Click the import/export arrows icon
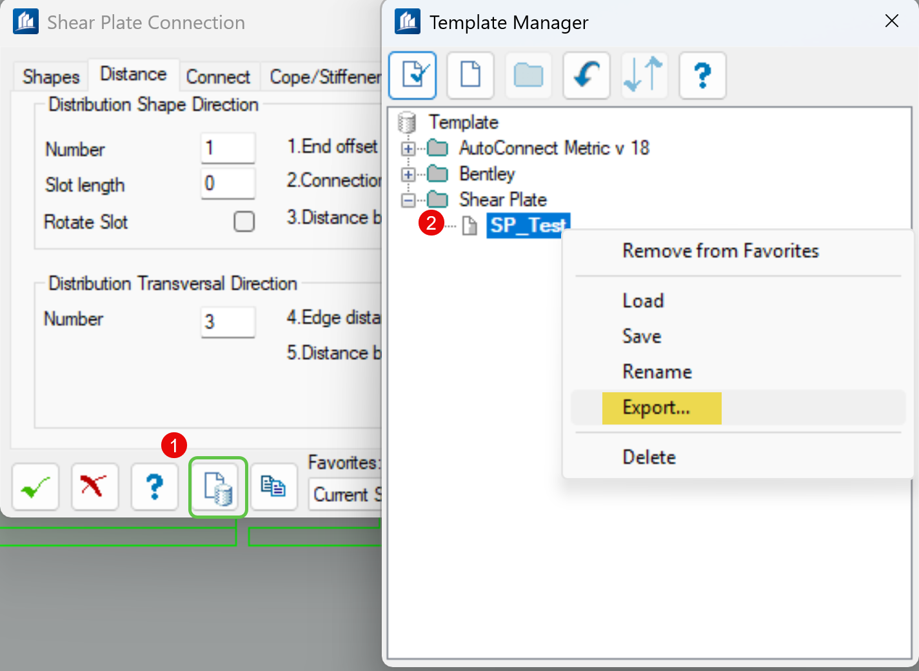This screenshot has width=919, height=671. tap(644, 75)
